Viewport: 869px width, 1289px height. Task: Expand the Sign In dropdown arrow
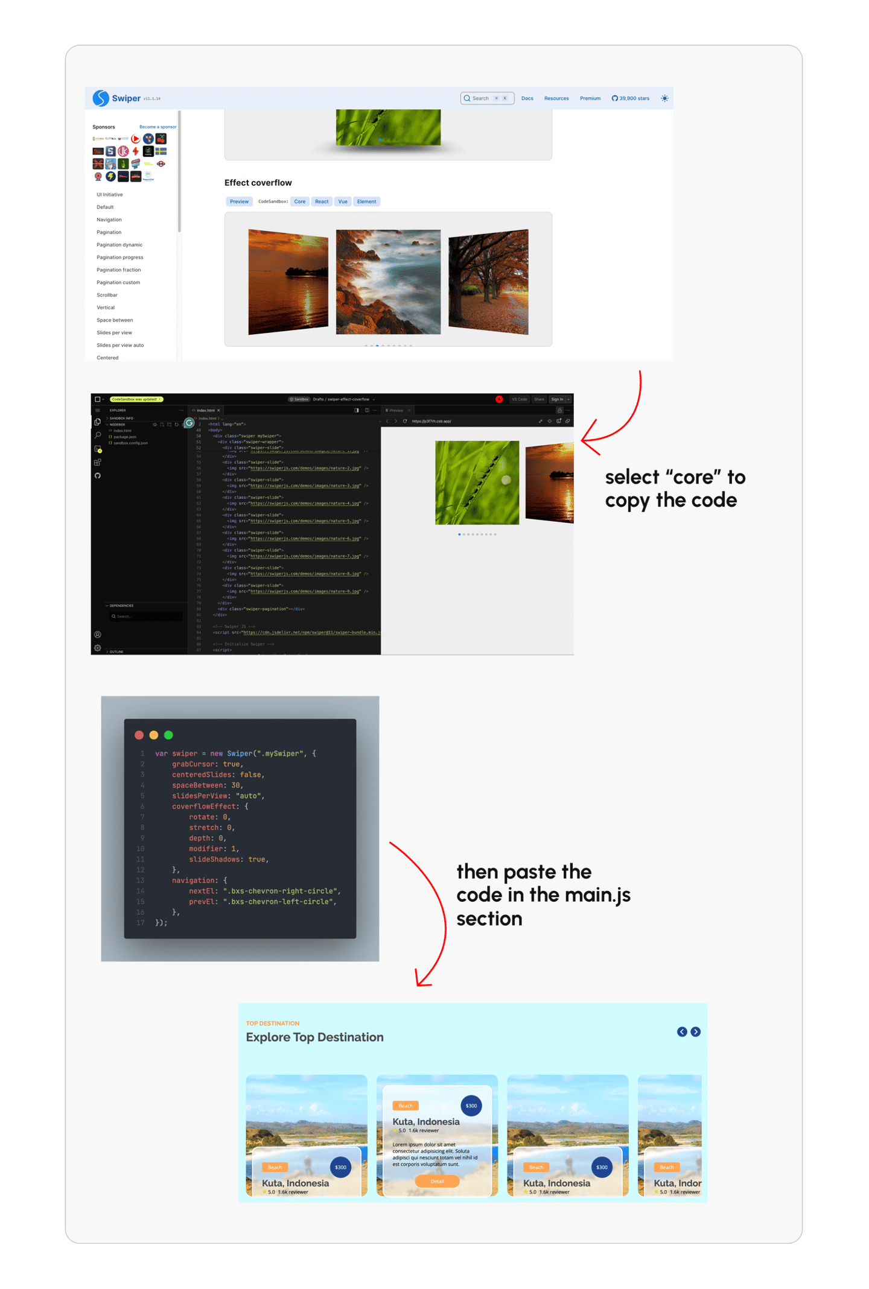tap(568, 399)
